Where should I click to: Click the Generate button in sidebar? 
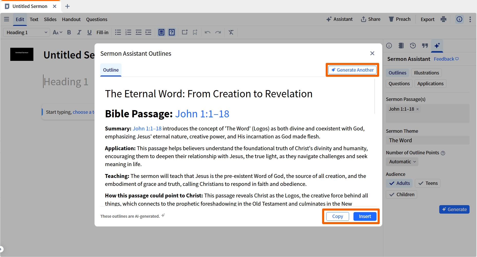click(454, 210)
